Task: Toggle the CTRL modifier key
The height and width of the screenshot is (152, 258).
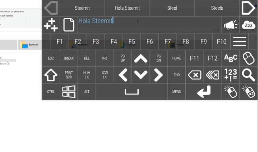Action: pyautogui.click(x=51, y=92)
